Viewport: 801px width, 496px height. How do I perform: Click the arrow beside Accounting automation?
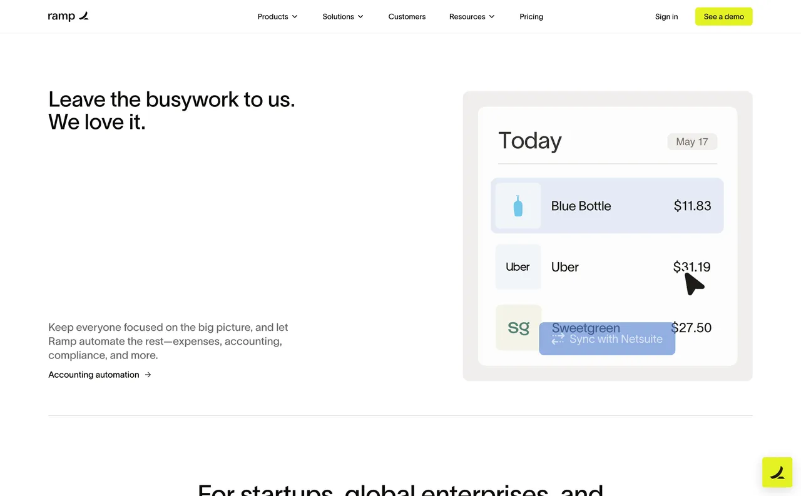148,375
